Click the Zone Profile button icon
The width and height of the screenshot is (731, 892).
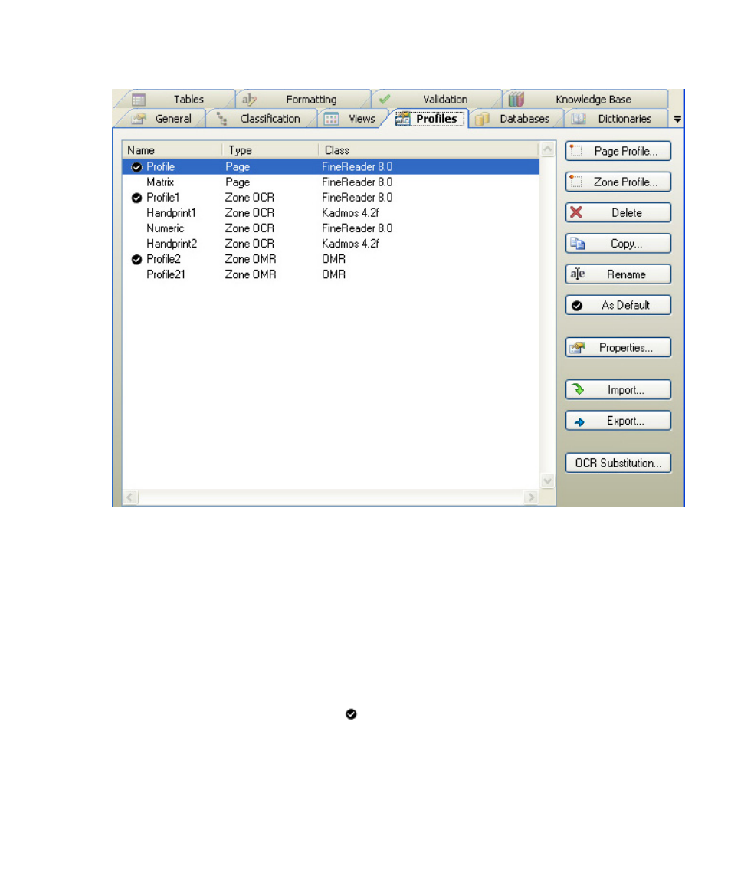click(576, 182)
